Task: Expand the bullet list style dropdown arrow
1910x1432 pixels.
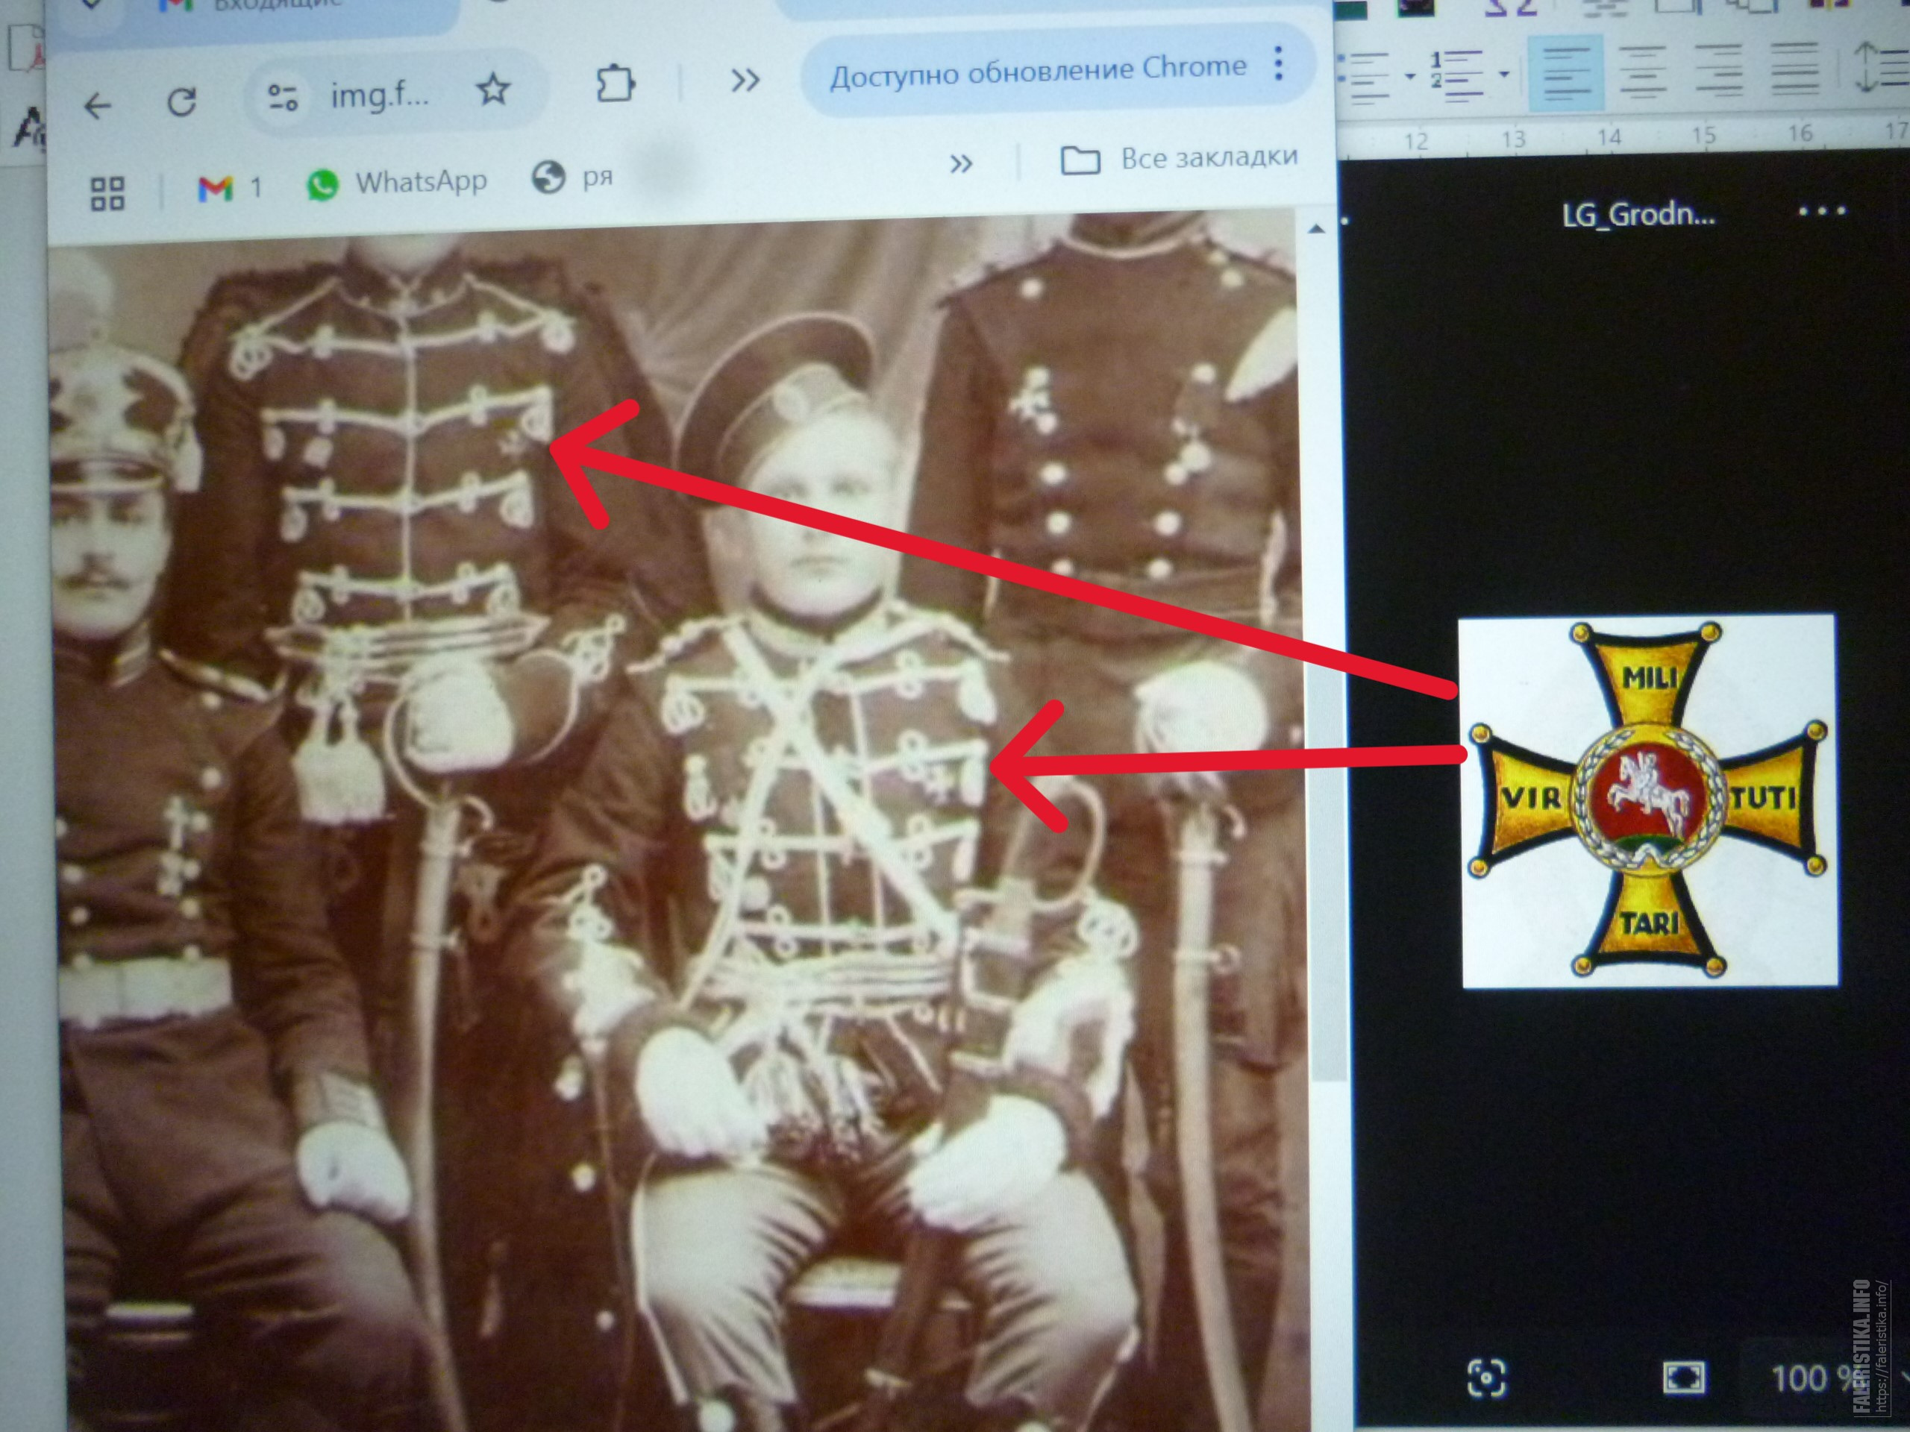Action: click(1410, 76)
